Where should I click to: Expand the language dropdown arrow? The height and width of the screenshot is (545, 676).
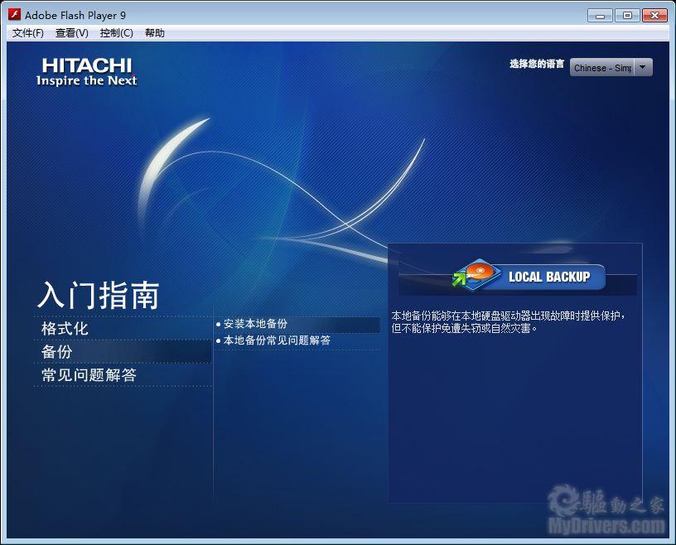pyautogui.click(x=643, y=68)
